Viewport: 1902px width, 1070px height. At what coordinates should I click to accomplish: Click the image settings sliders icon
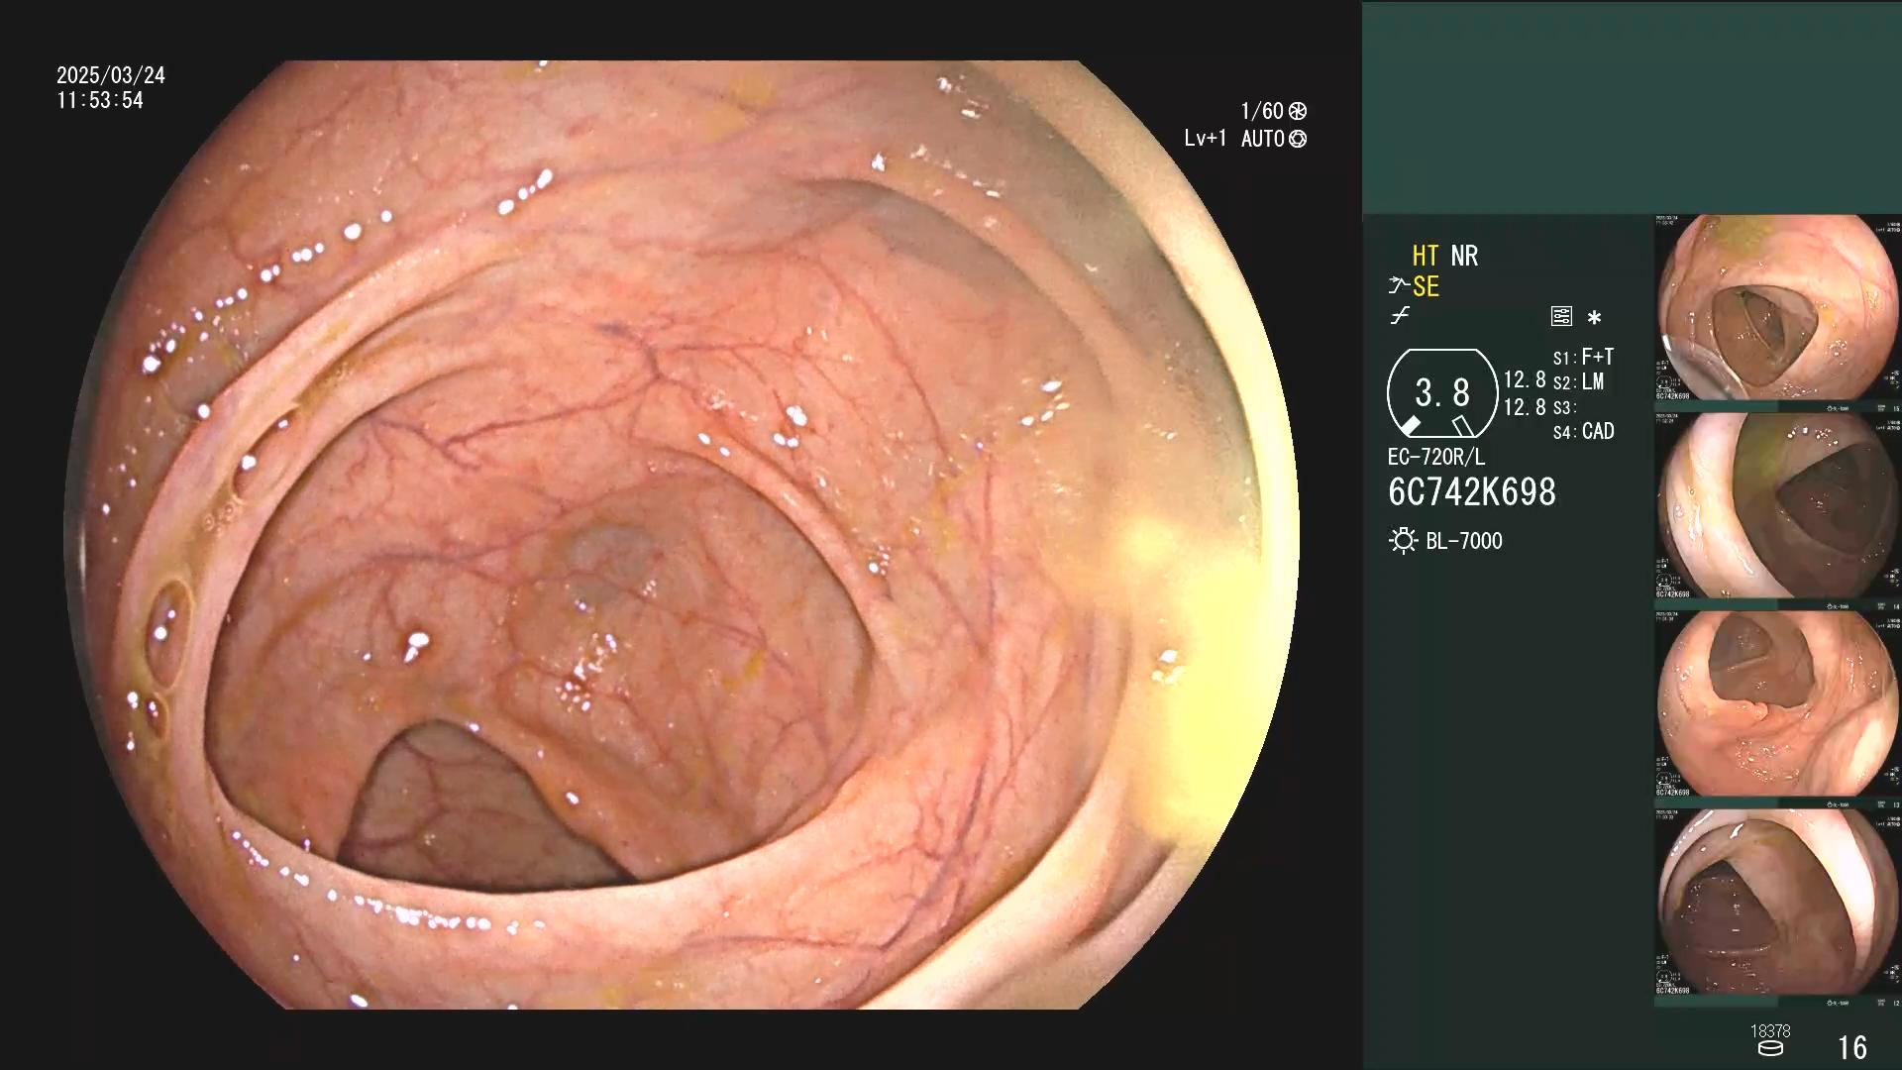pos(1561,317)
